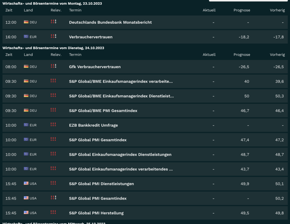Click the 'Vorherig' column header in the Tuesday table
Viewport: 290px width, 224px height.
coord(277,55)
